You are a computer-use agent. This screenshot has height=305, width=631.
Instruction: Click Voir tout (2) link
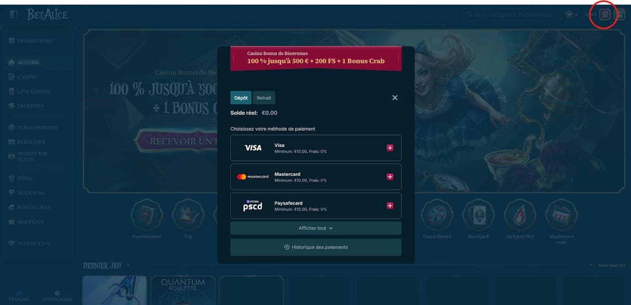612,266
